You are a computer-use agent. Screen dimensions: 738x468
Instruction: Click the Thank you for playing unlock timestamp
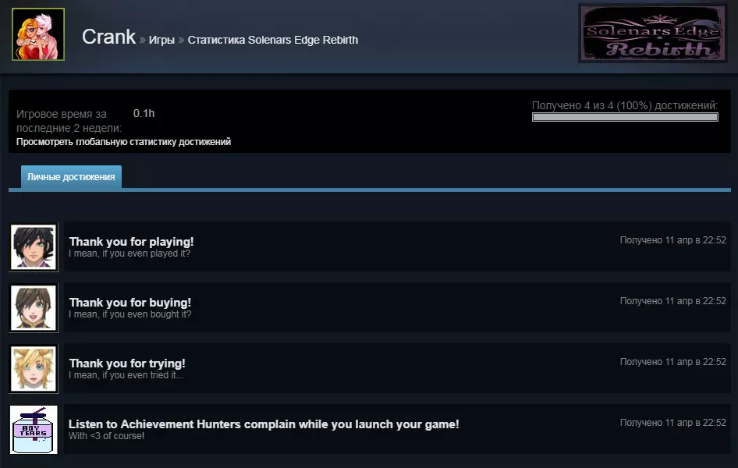click(673, 240)
